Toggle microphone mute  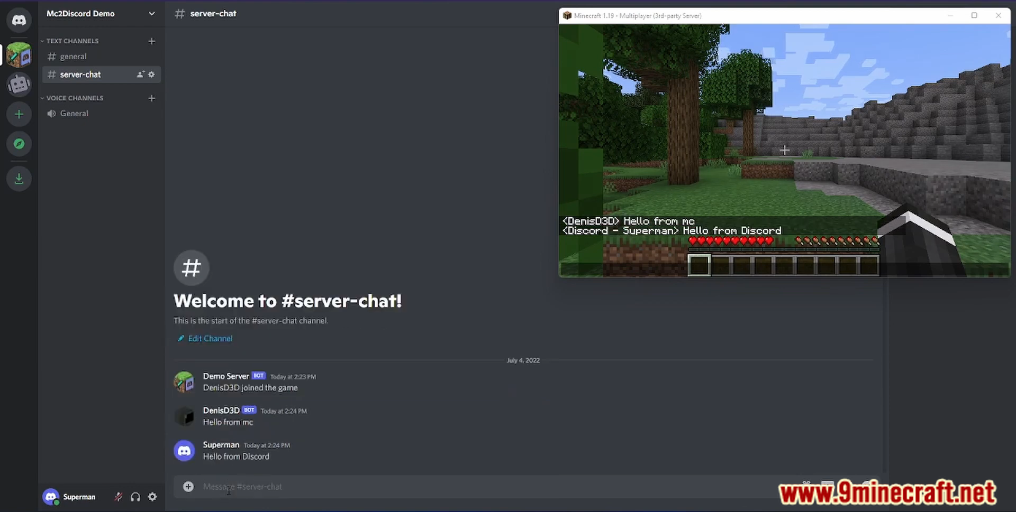pyautogui.click(x=119, y=497)
